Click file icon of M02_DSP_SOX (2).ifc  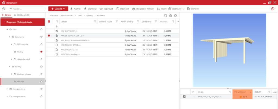pos(56,31)
